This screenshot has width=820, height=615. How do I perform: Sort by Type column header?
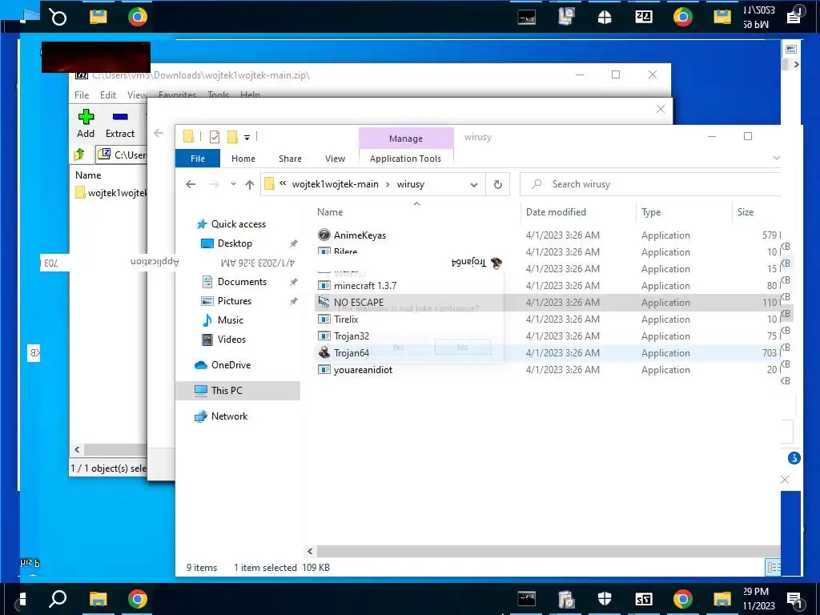tap(651, 211)
